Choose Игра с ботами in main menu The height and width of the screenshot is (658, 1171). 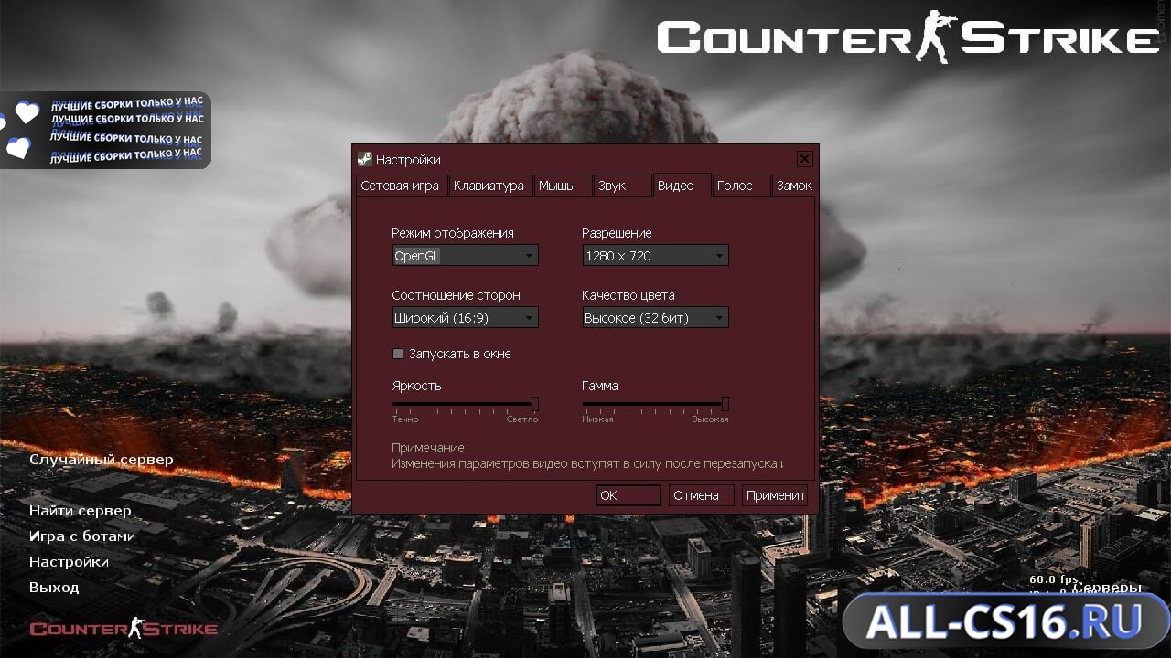click(x=82, y=536)
